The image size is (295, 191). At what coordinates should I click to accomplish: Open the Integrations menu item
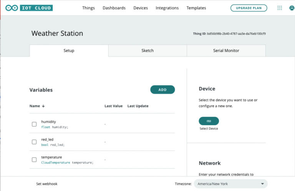[x=167, y=8]
